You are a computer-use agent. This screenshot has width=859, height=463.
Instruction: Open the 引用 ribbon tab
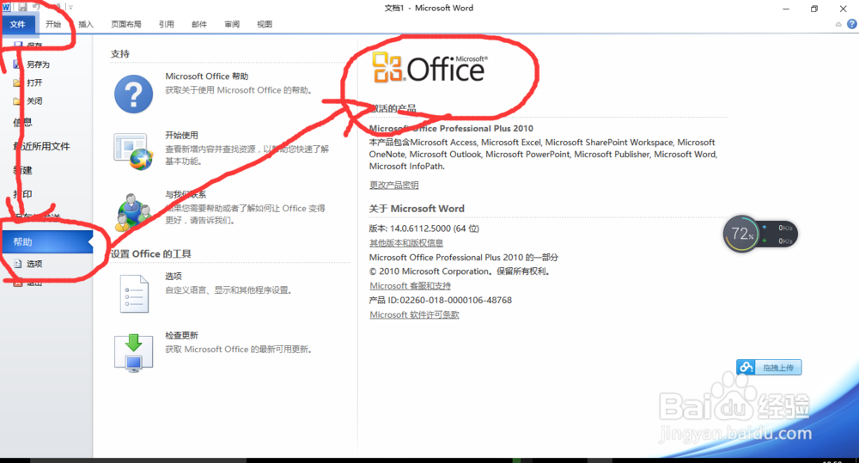pyautogui.click(x=167, y=24)
